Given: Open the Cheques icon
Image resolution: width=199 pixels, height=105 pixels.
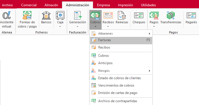Looking at the screenshot, I should 139,15.
